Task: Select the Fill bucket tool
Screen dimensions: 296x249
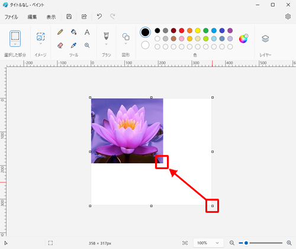Action: (x=73, y=32)
